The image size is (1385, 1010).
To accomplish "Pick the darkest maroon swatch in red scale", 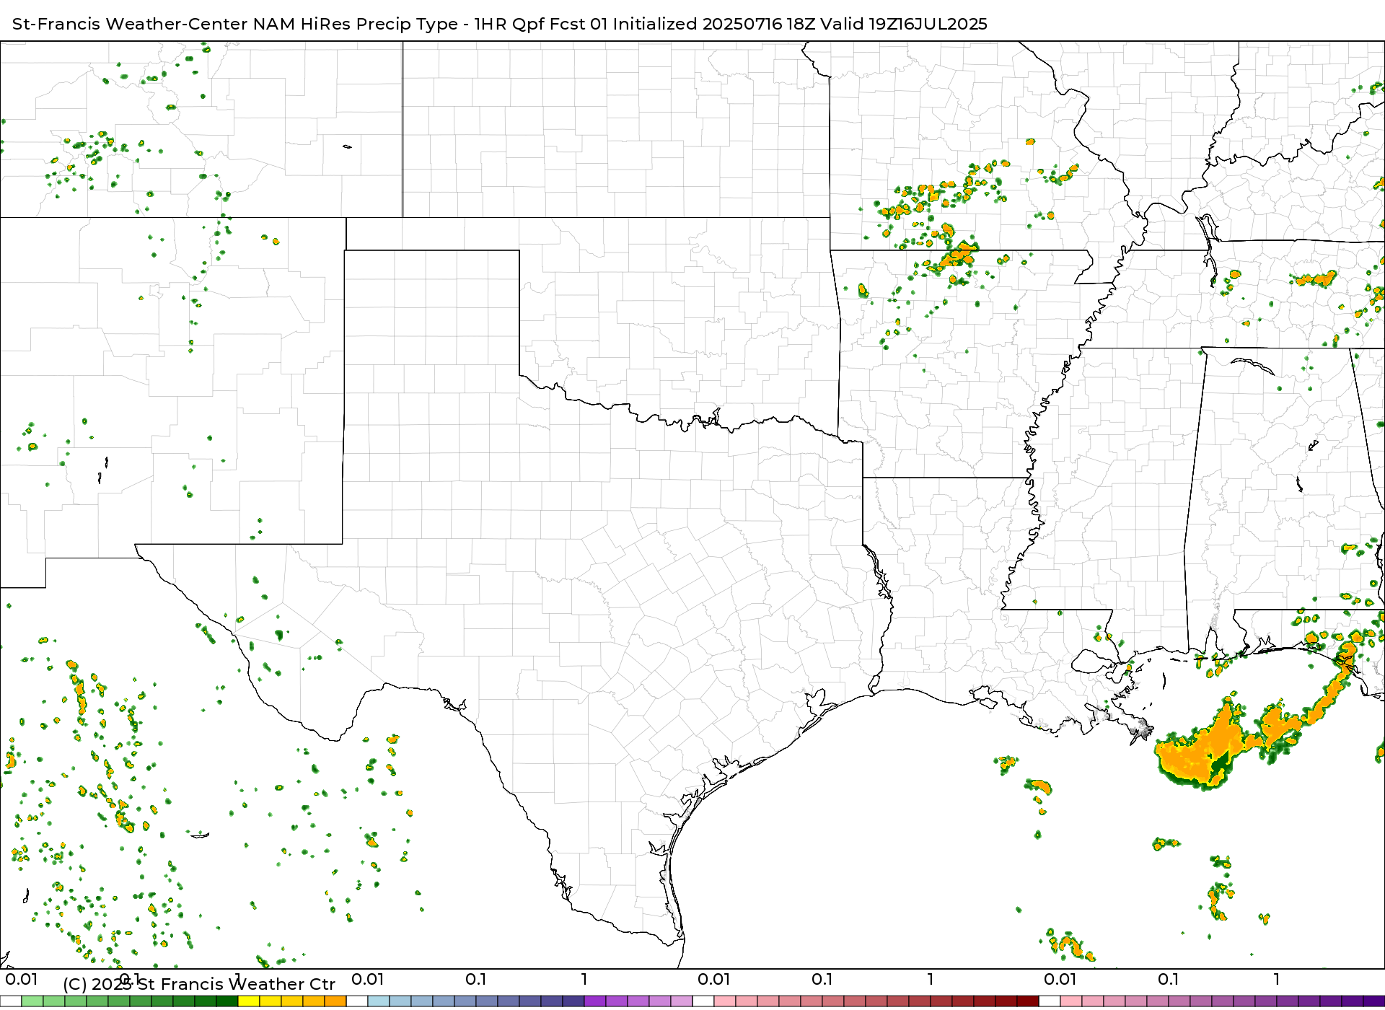I will (1028, 1001).
